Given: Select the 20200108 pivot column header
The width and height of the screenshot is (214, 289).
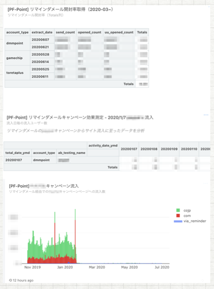Looking at the screenshot, I should tap(149, 149).
